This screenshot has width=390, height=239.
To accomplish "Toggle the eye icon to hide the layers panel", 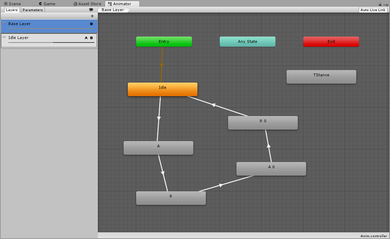I will 91,10.
